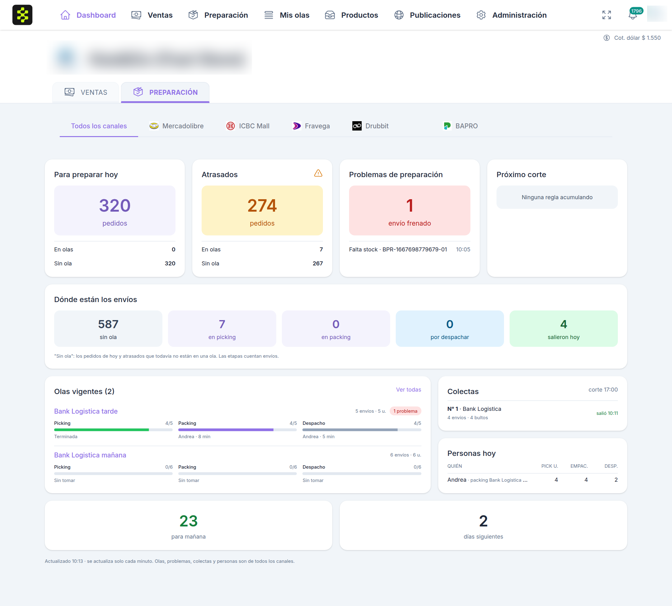Viewport: 672px width, 606px height.
Task: Click the 0 por despachar tile
Action: [x=450, y=329]
